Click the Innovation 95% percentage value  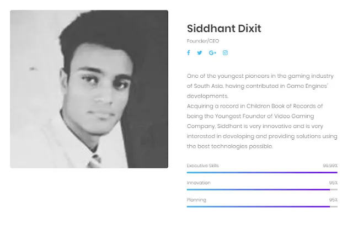pyautogui.click(x=333, y=183)
